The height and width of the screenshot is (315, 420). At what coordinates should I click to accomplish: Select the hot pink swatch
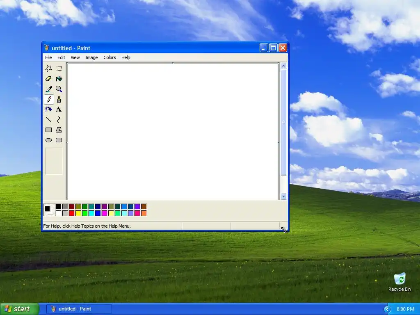(137, 213)
